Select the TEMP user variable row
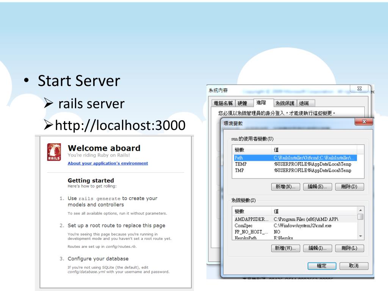 [295, 164]
